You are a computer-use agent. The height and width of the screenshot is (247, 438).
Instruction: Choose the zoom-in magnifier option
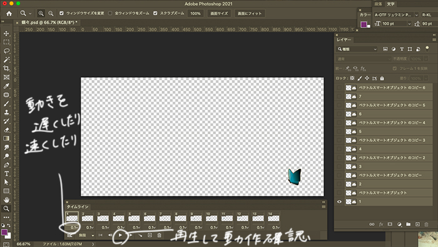41,13
